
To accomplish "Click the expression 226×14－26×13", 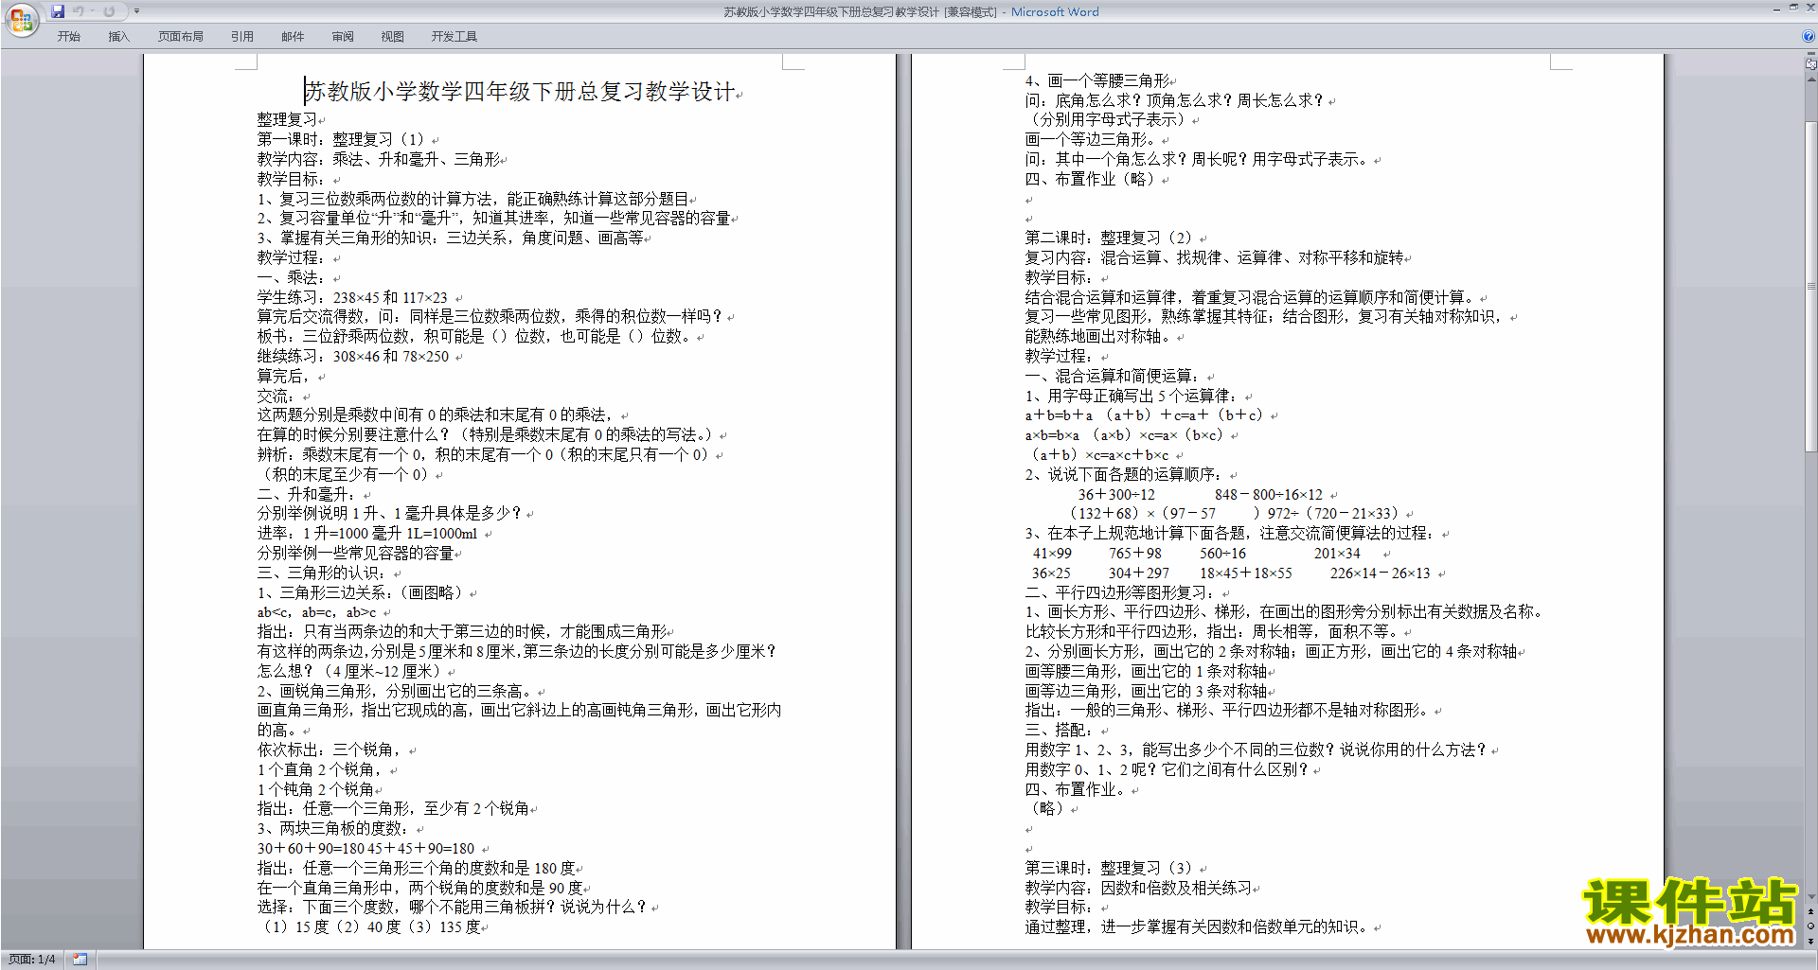I will (x=1380, y=573).
